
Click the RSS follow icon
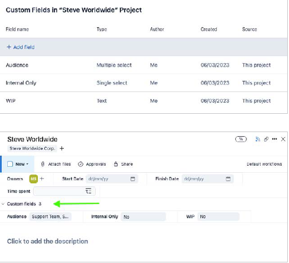coord(258,139)
